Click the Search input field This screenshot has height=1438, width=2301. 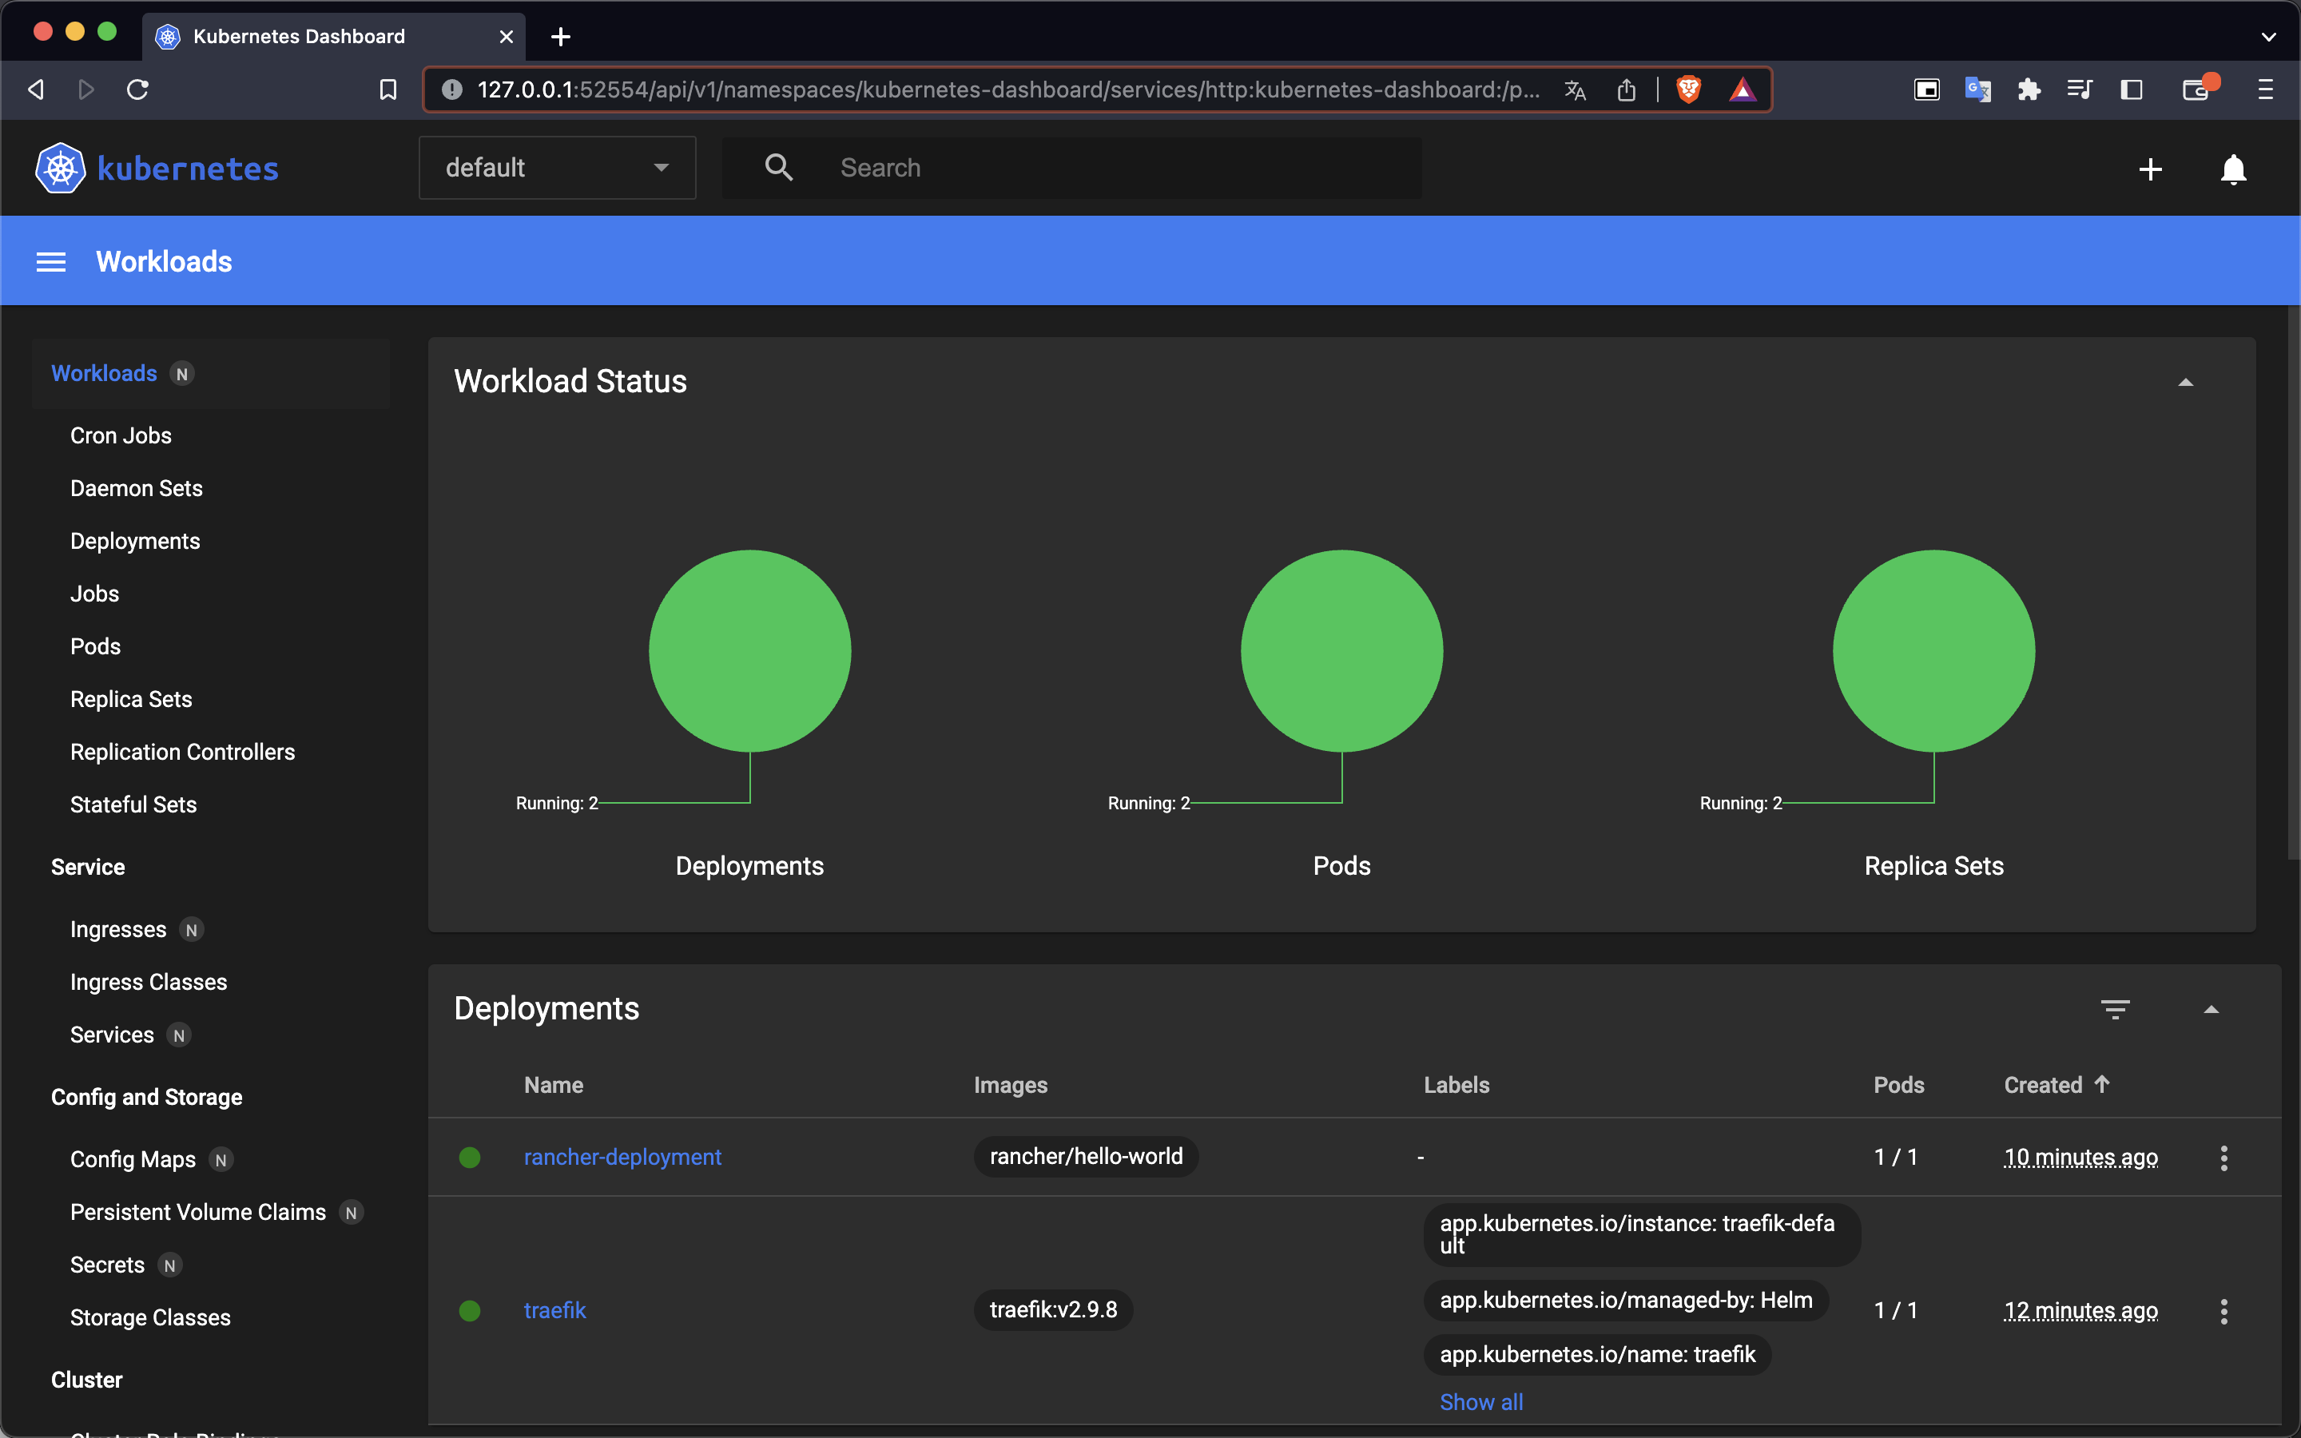pyautogui.click(x=1071, y=168)
